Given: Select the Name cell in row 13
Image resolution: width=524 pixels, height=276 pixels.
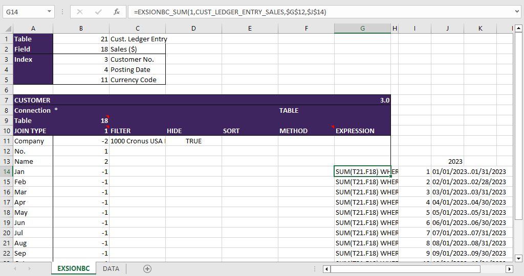Looking at the screenshot, I should pyautogui.click(x=33, y=162).
